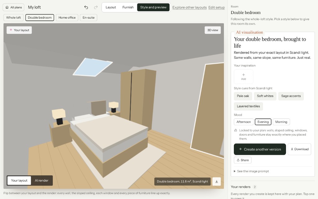This screenshot has height=199, width=318.
Task: Click the Your renders heading
Action: click(241, 187)
